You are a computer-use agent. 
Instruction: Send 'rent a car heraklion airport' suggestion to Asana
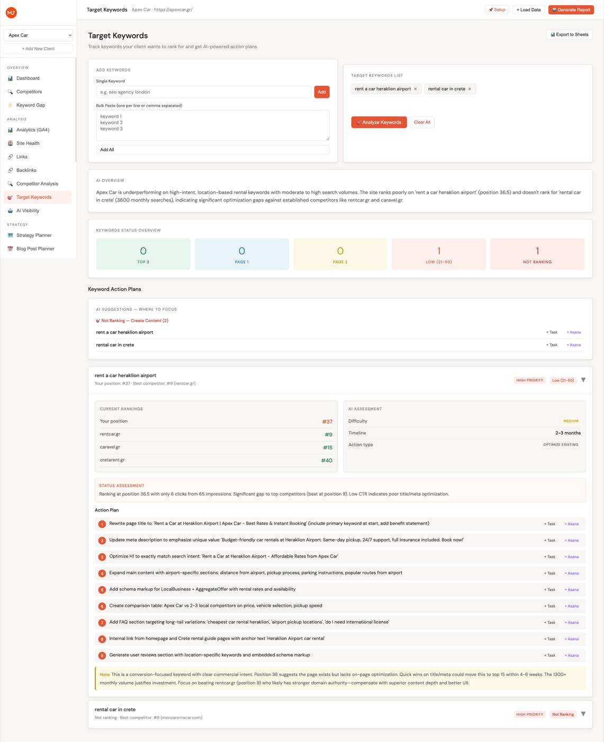pyautogui.click(x=574, y=332)
